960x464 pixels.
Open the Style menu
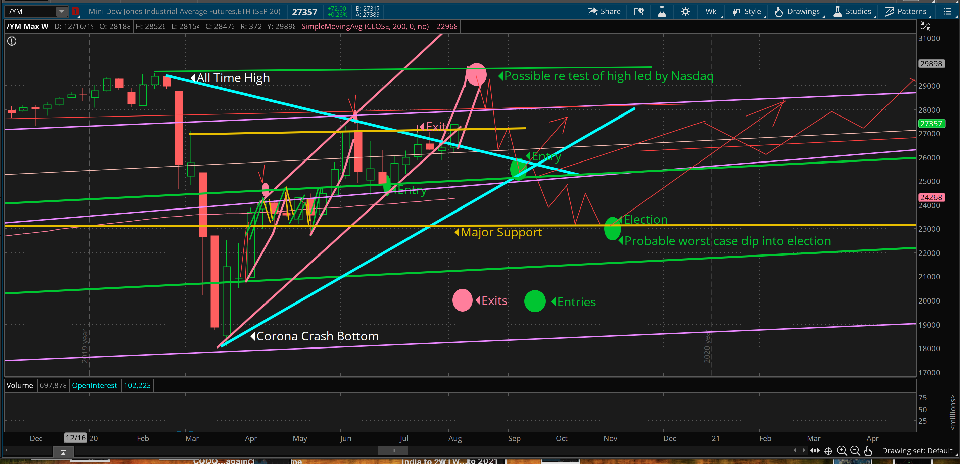(x=747, y=11)
